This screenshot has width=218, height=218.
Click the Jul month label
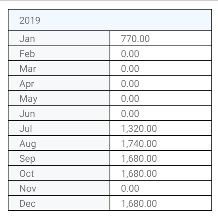pyautogui.click(x=26, y=128)
